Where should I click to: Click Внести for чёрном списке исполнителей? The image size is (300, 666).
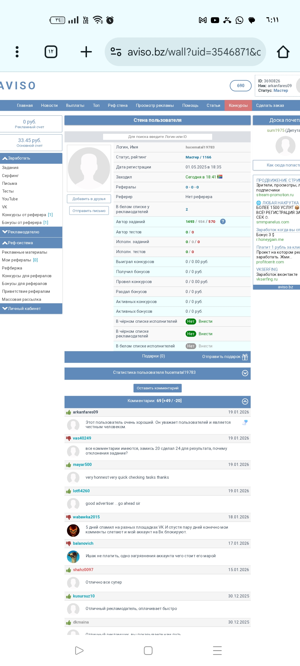click(x=205, y=321)
